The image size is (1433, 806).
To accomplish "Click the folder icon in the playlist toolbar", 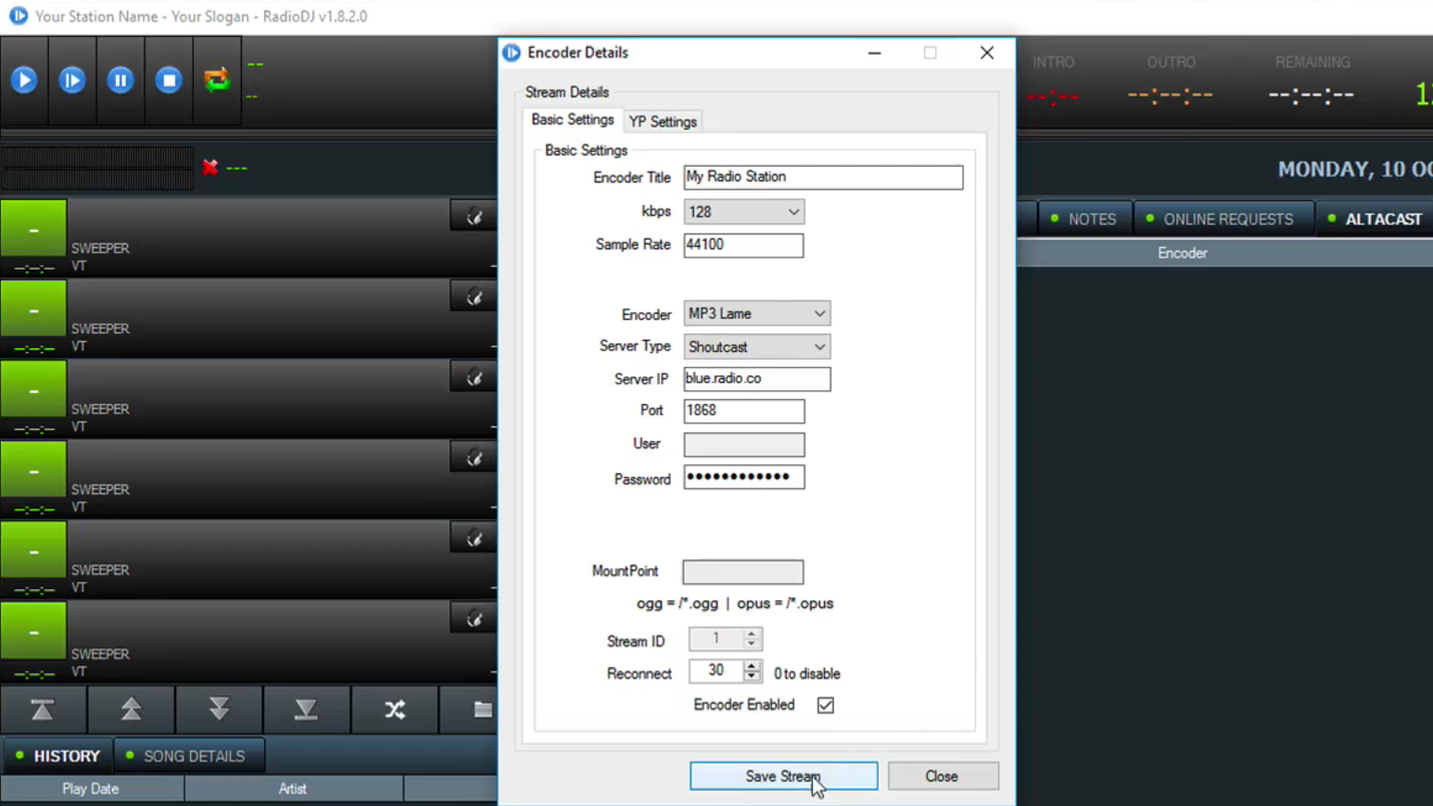I will [482, 710].
